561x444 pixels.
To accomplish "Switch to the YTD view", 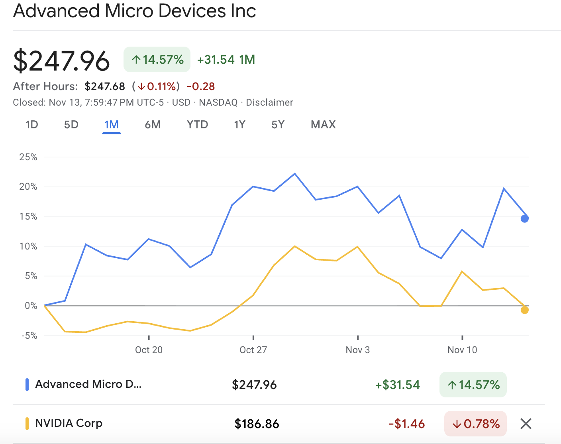I will point(197,124).
